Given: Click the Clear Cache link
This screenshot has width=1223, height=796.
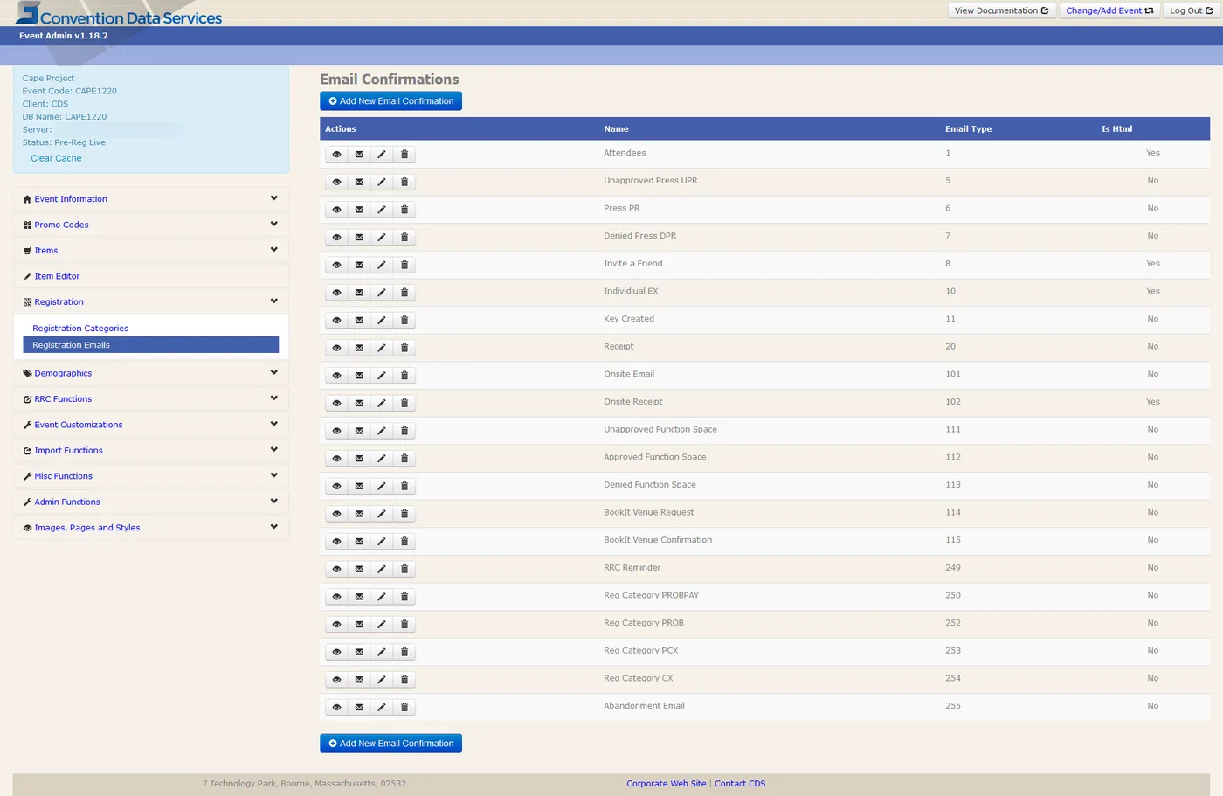Looking at the screenshot, I should click(x=56, y=158).
